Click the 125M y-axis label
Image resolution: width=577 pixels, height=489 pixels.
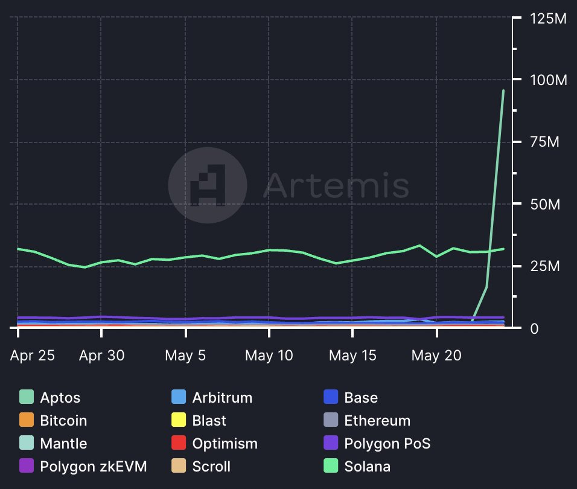click(x=548, y=18)
